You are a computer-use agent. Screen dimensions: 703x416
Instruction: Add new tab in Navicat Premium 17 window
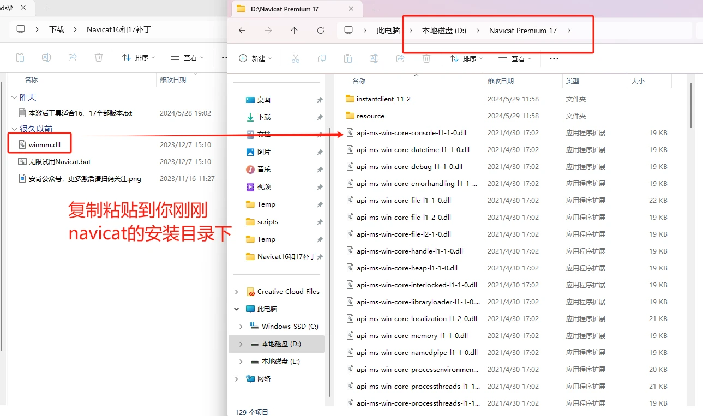pos(375,9)
